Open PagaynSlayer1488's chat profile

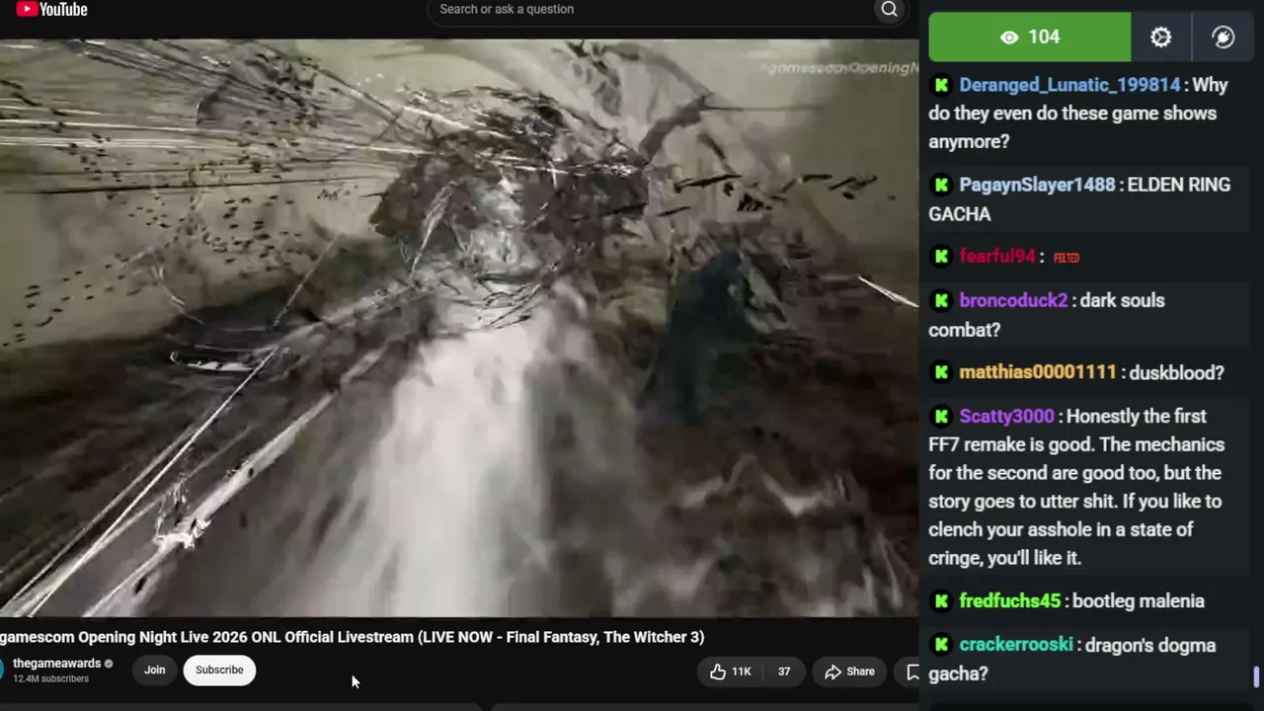click(x=1037, y=185)
